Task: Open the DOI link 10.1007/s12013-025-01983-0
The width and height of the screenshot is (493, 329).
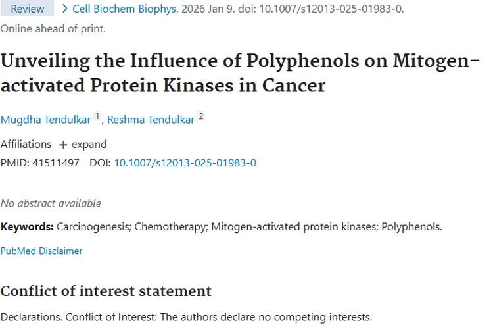Action: 185,163
